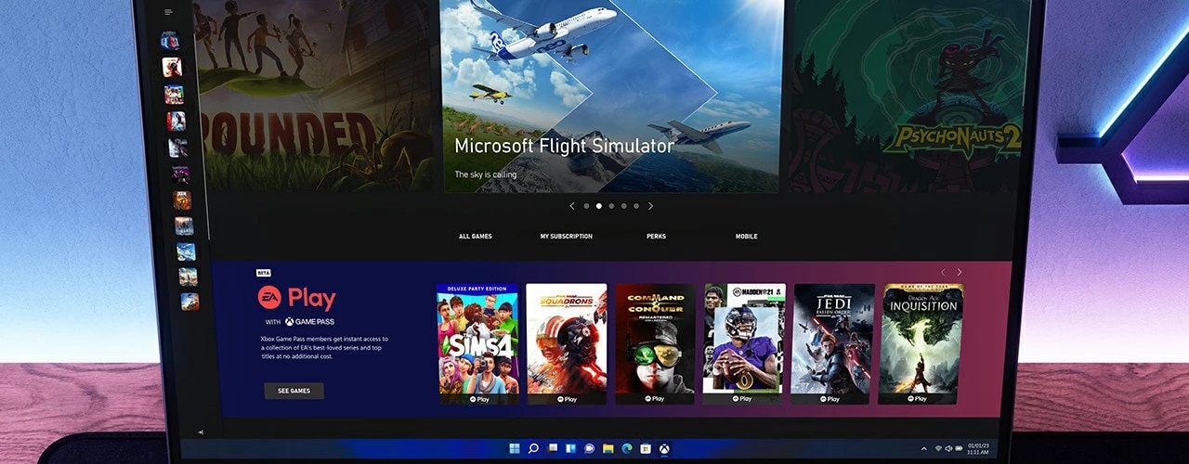
Task: Go to the PERKS tab
Action: pyautogui.click(x=656, y=237)
